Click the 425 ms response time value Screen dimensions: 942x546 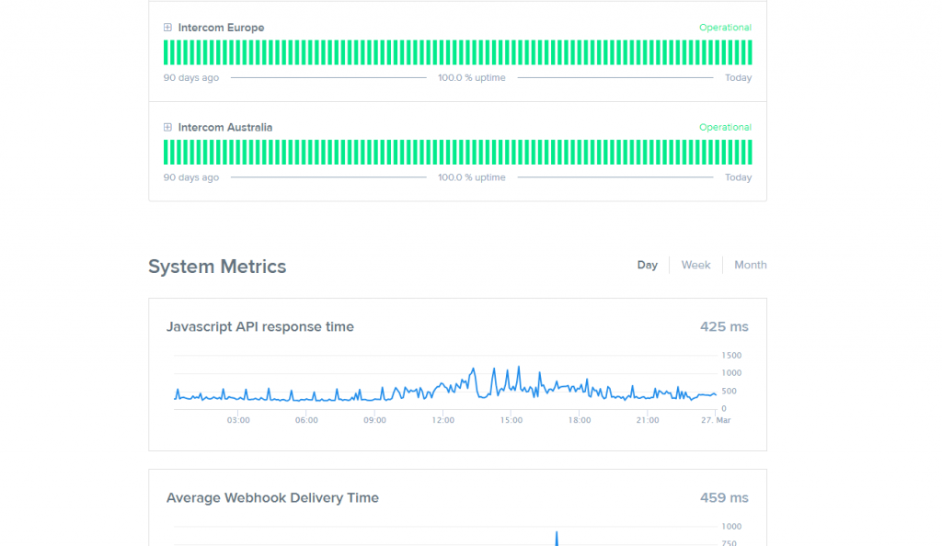(724, 326)
